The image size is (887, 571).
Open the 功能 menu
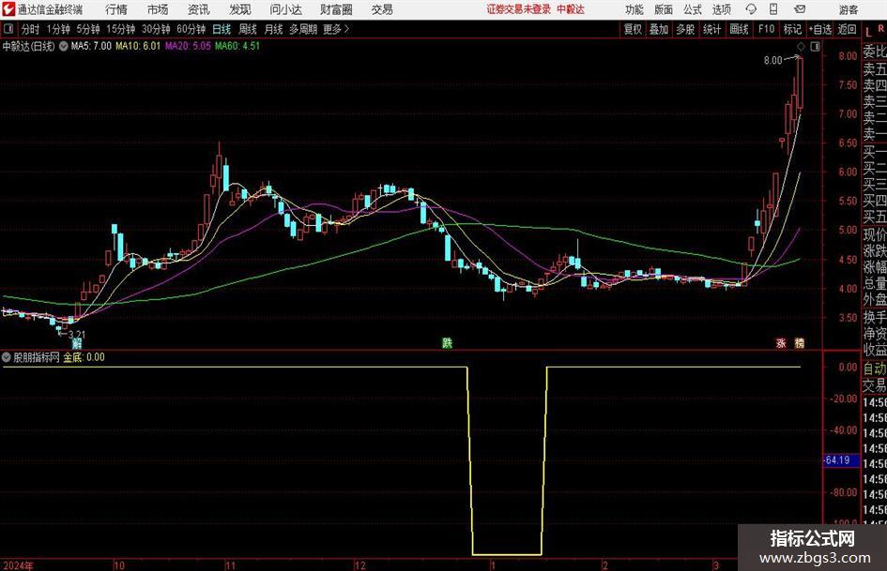coord(635,9)
